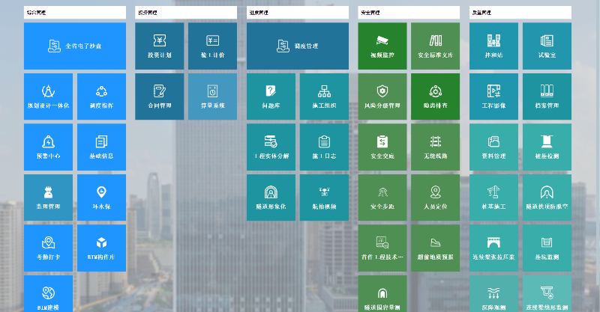Open the 工程实体分解 tile
This screenshot has height=312, width=600.
[x=271, y=147]
